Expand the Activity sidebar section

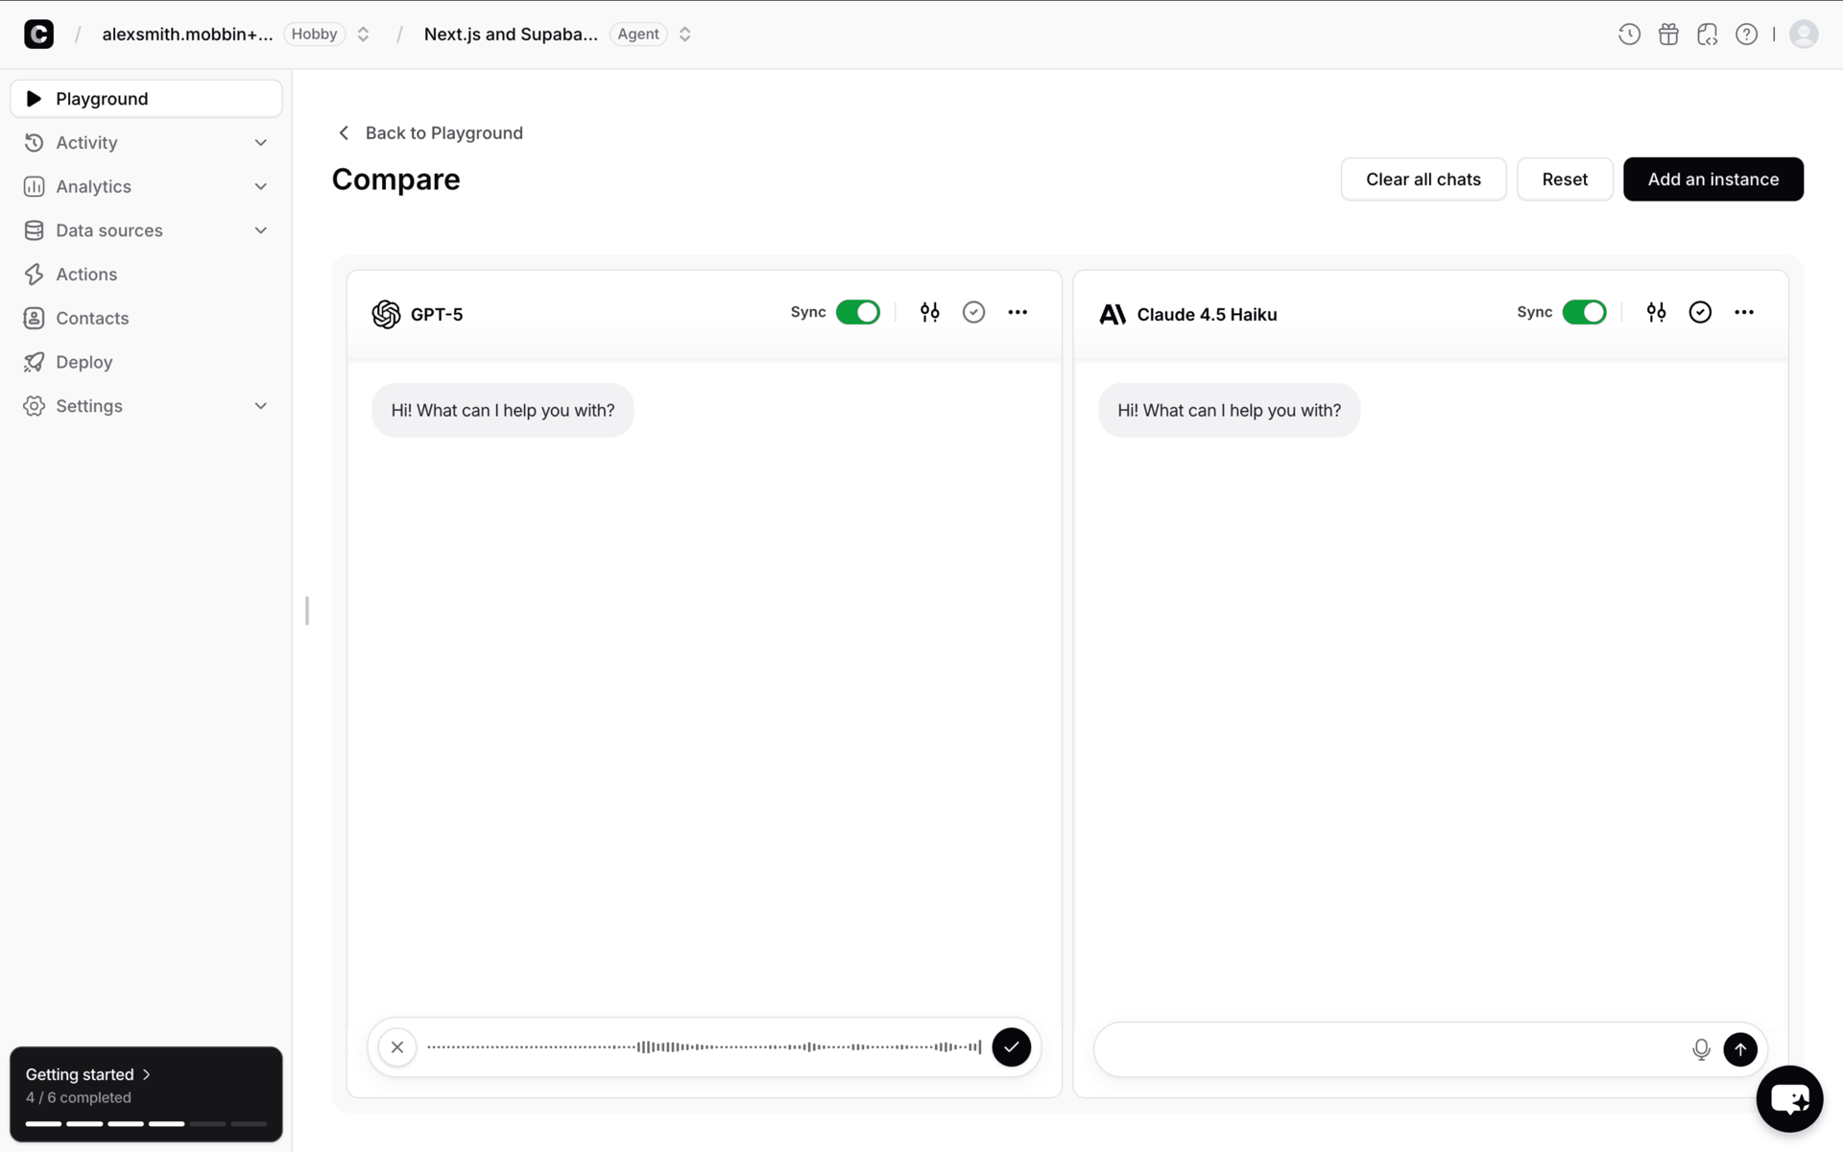(x=260, y=143)
